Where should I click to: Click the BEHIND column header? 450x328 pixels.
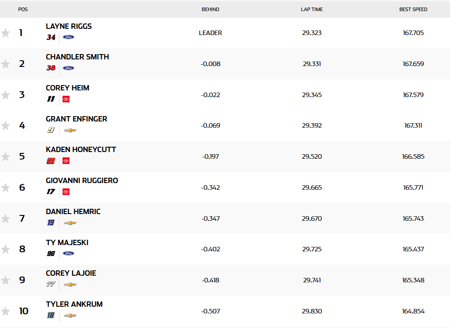pyautogui.click(x=210, y=9)
